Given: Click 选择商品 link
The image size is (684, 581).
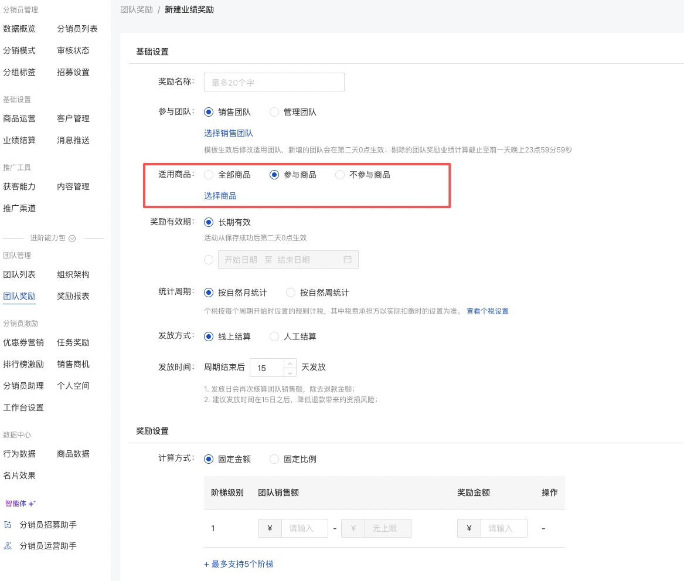Looking at the screenshot, I should (220, 196).
